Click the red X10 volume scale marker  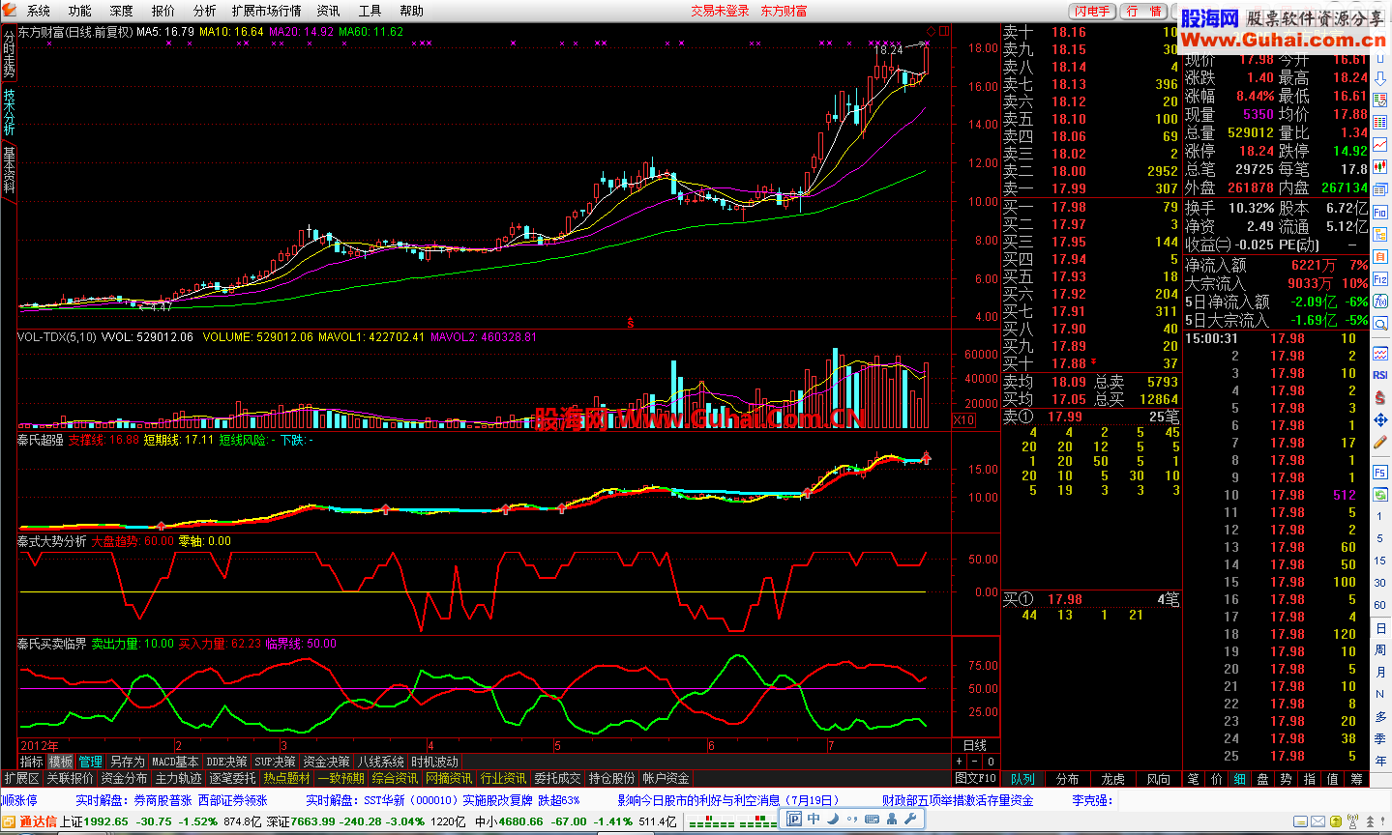[x=963, y=420]
